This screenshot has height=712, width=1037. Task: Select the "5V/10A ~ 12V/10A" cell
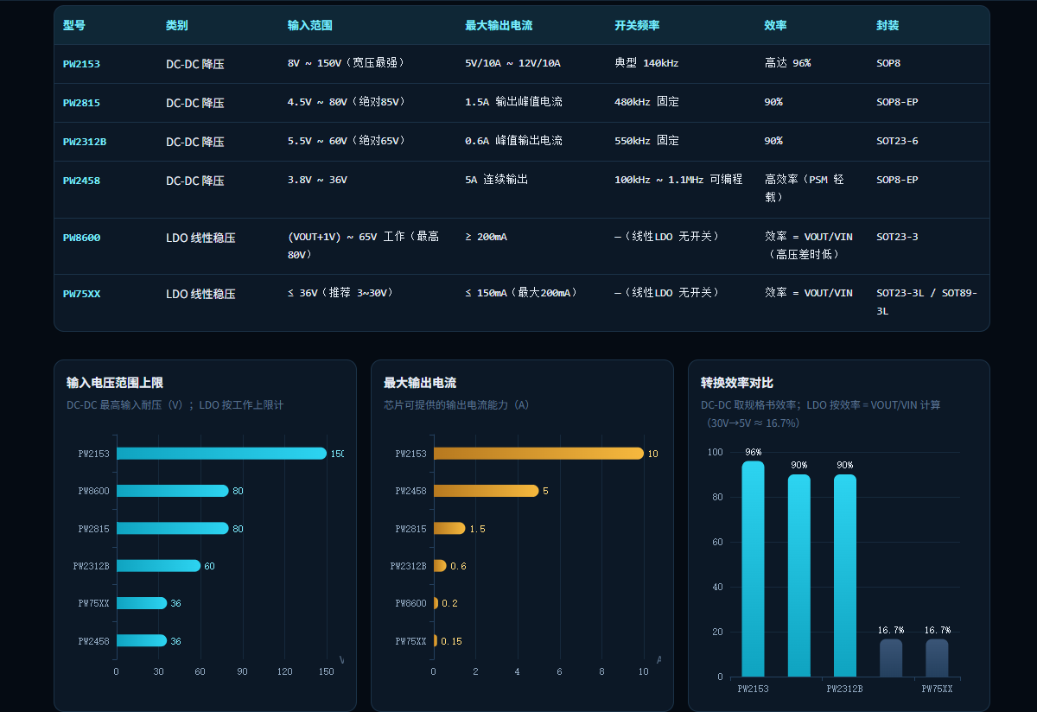point(512,63)
